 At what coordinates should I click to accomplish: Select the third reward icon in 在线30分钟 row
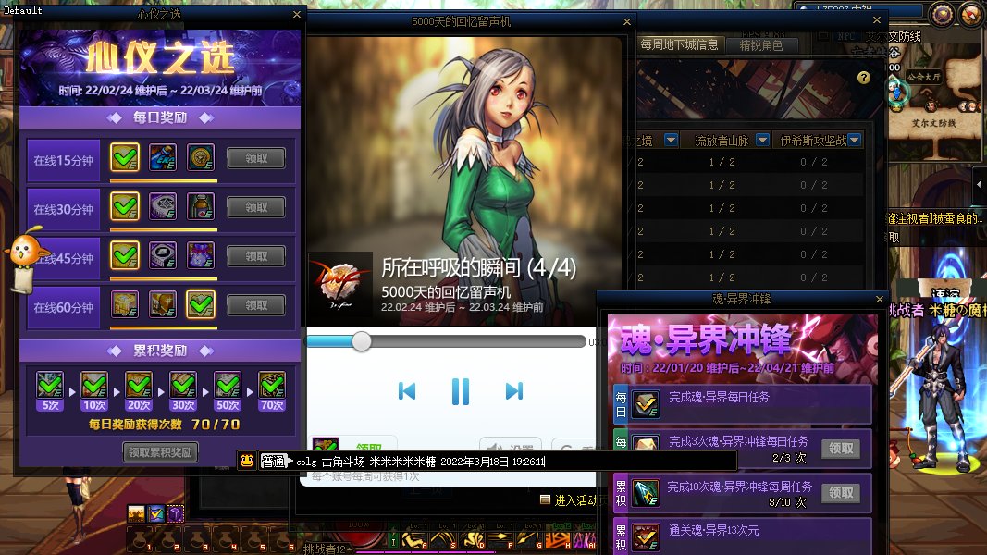pos(201,206)
